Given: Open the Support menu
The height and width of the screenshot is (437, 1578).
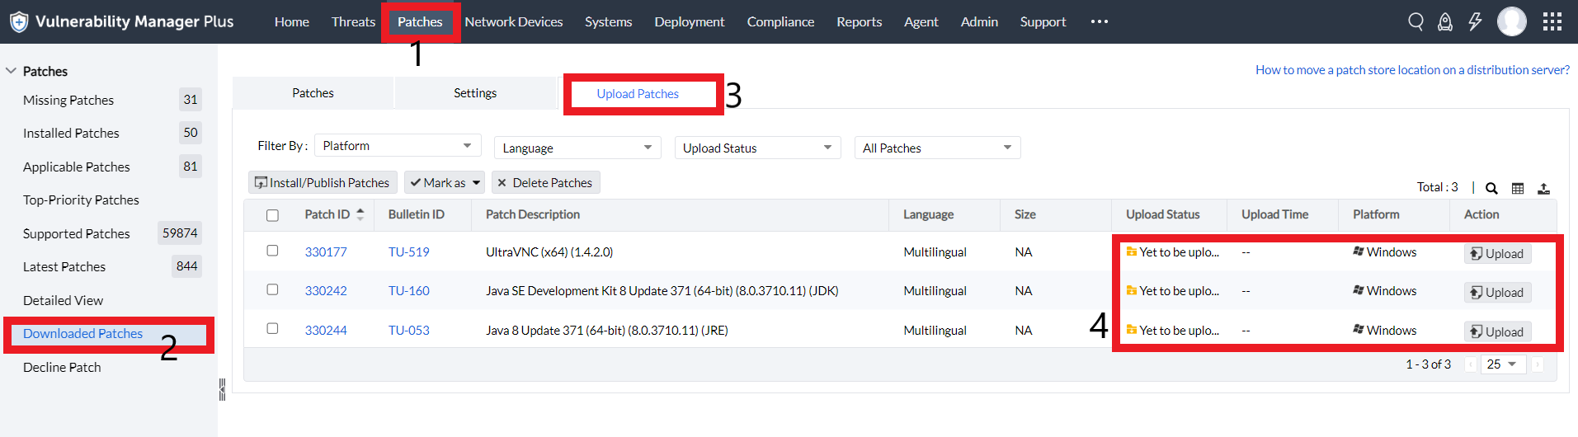Looking at the screenshot, I should (x=1043, y=21).
